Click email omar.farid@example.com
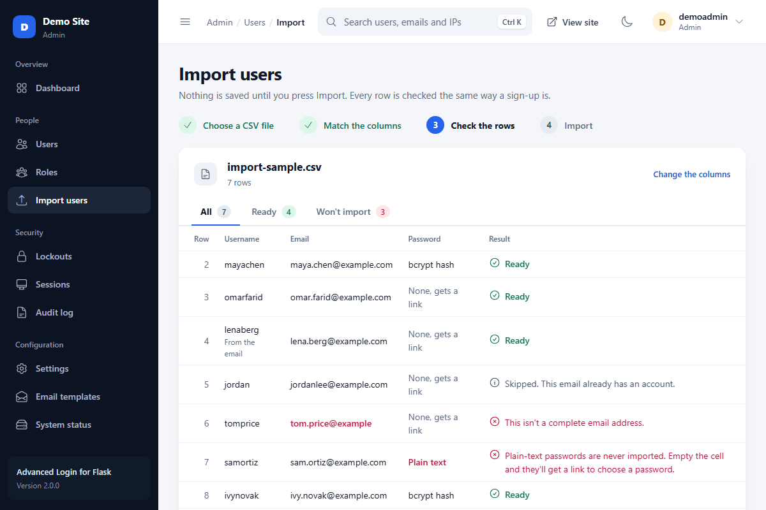 pyautogui.click(x=341, y=297)
